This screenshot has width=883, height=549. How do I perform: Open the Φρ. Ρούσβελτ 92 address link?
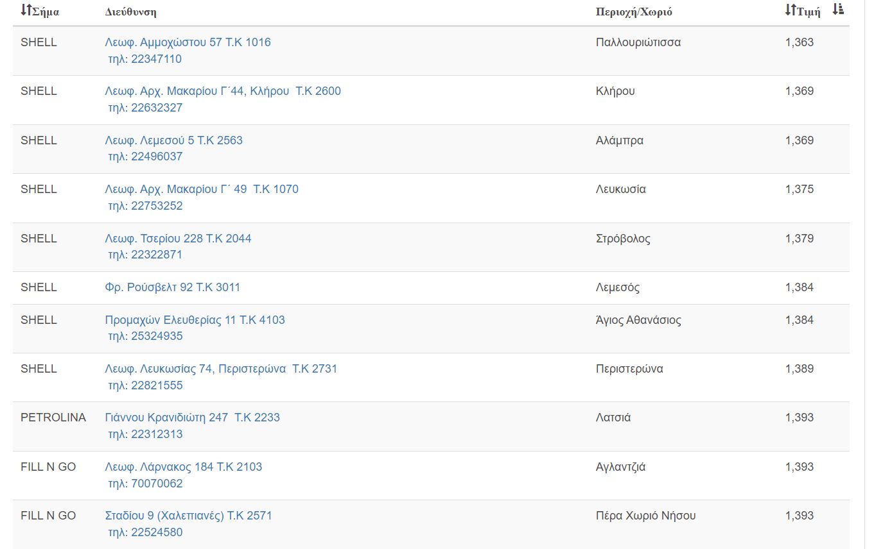(172, 287)
